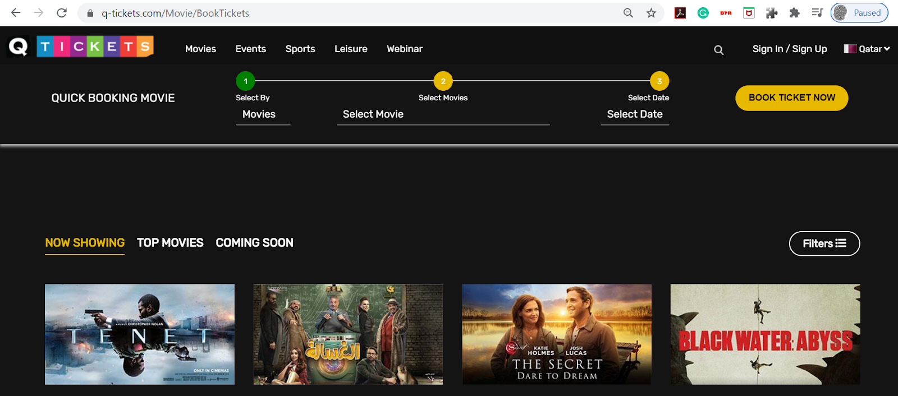Open the Paused profile button
The width and height of the screenshot is (898, 396).
859,13
